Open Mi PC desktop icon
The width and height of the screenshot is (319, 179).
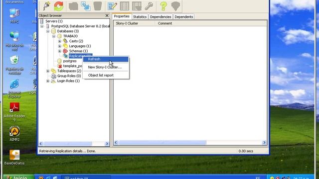click(14, 16)
